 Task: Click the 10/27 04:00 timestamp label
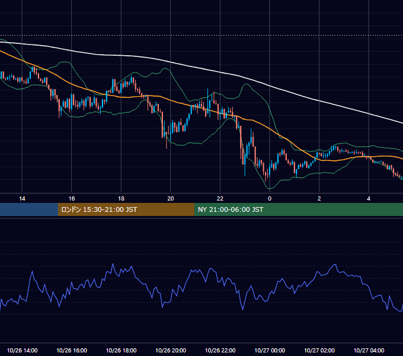pyautogui.click(x=369, y=350)
